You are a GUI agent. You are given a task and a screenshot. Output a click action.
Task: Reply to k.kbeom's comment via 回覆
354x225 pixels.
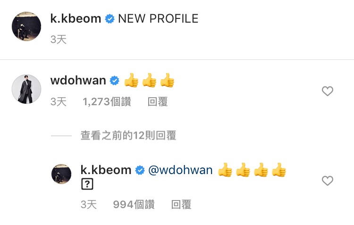tap(181, 204)
